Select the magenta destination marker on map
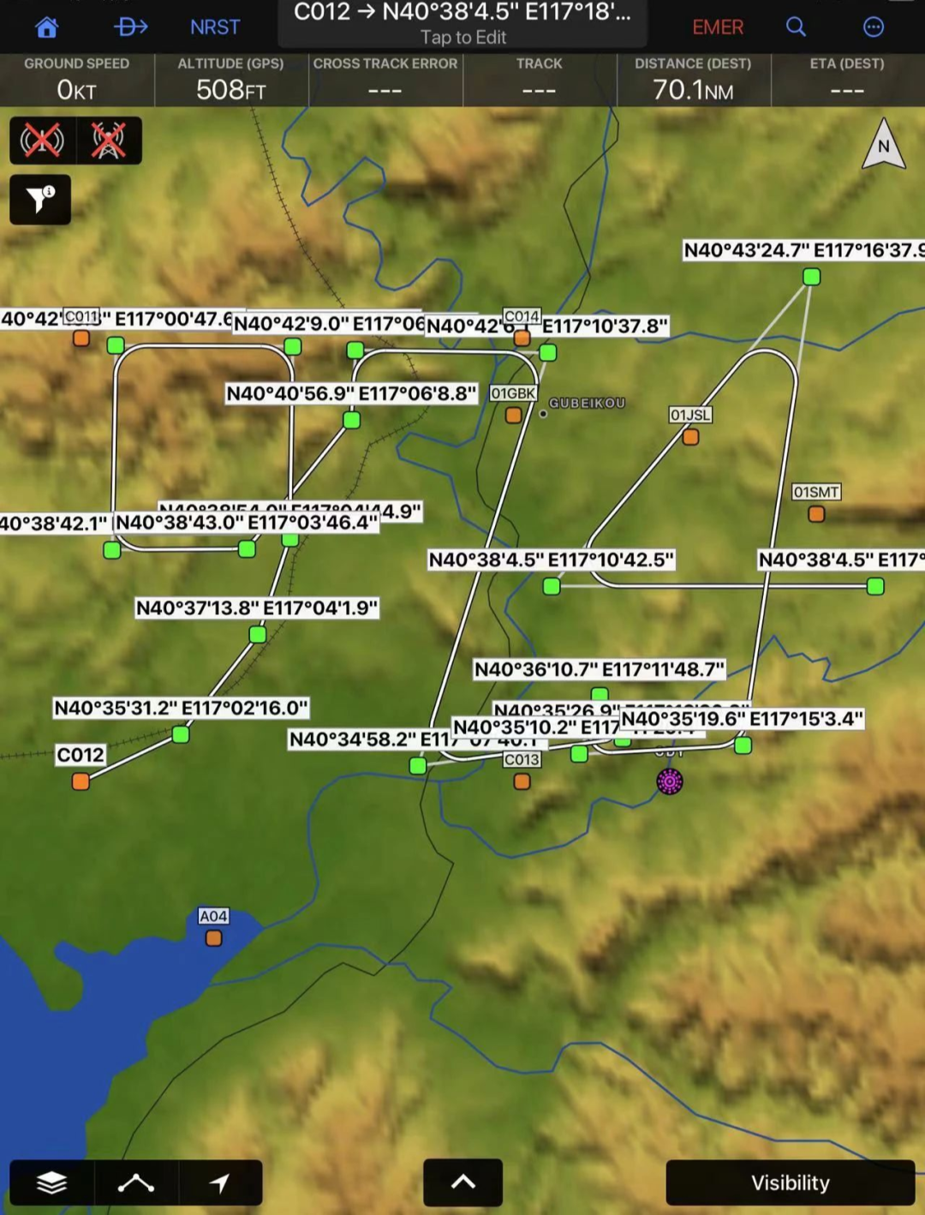The image size is (925, 1215). [670, 781]
